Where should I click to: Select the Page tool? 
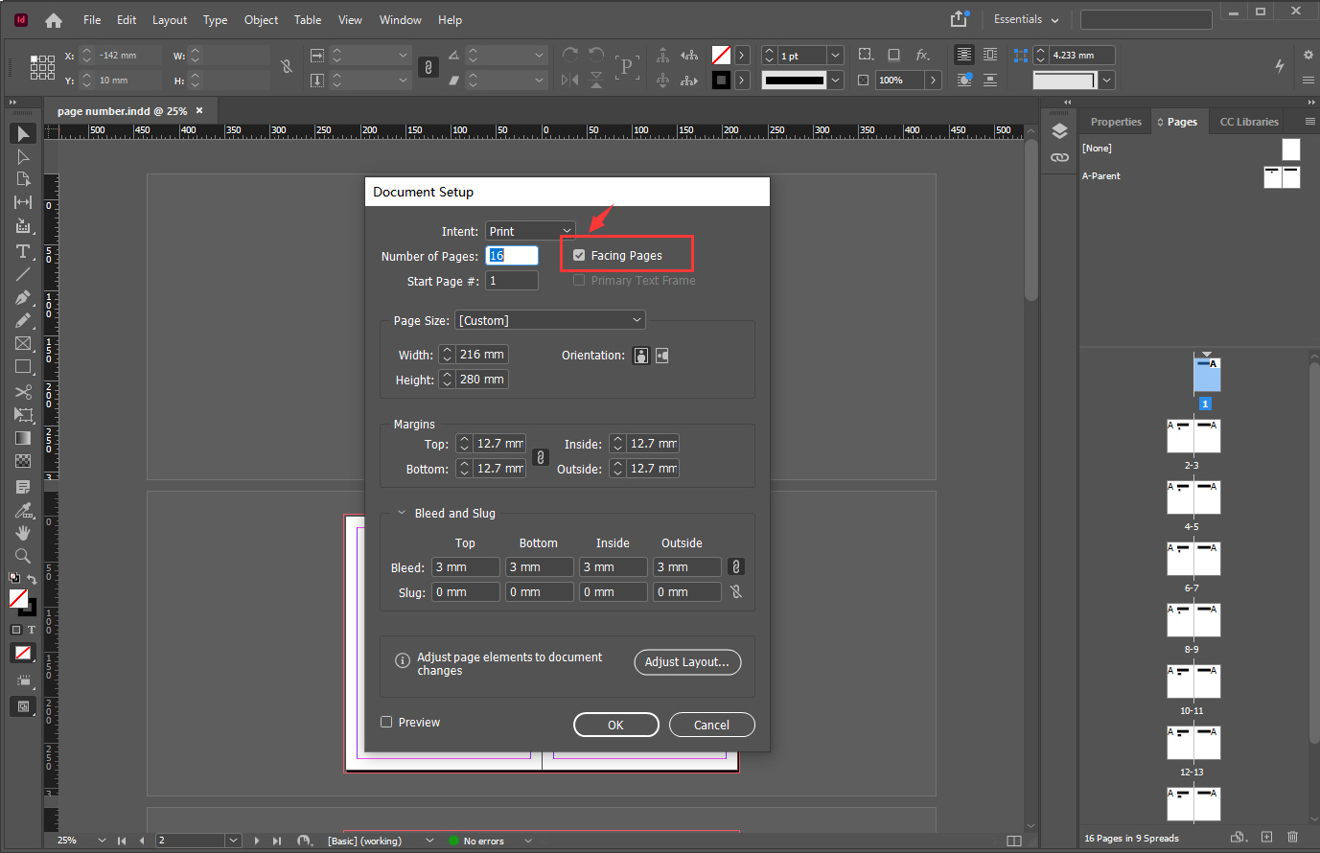23,179
